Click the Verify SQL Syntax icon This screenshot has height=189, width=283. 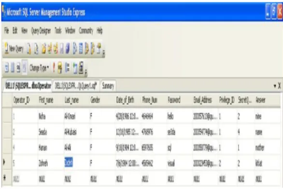[x=60, y=68]
